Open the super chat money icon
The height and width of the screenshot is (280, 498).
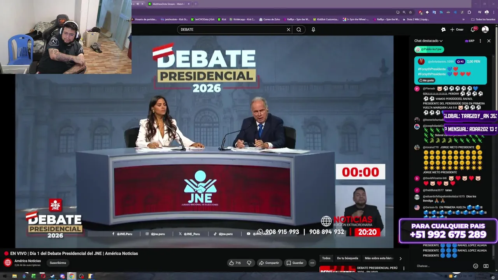(486, 266)
